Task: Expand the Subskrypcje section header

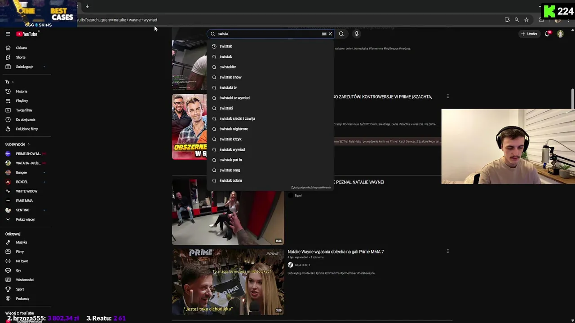Action: pyautogui.click(x=17, y=144)
